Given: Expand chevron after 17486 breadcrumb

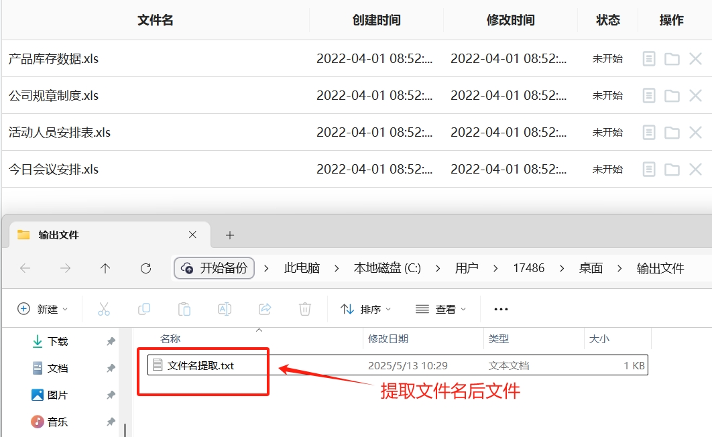Looking at the screenshot, I should point(562,268).
